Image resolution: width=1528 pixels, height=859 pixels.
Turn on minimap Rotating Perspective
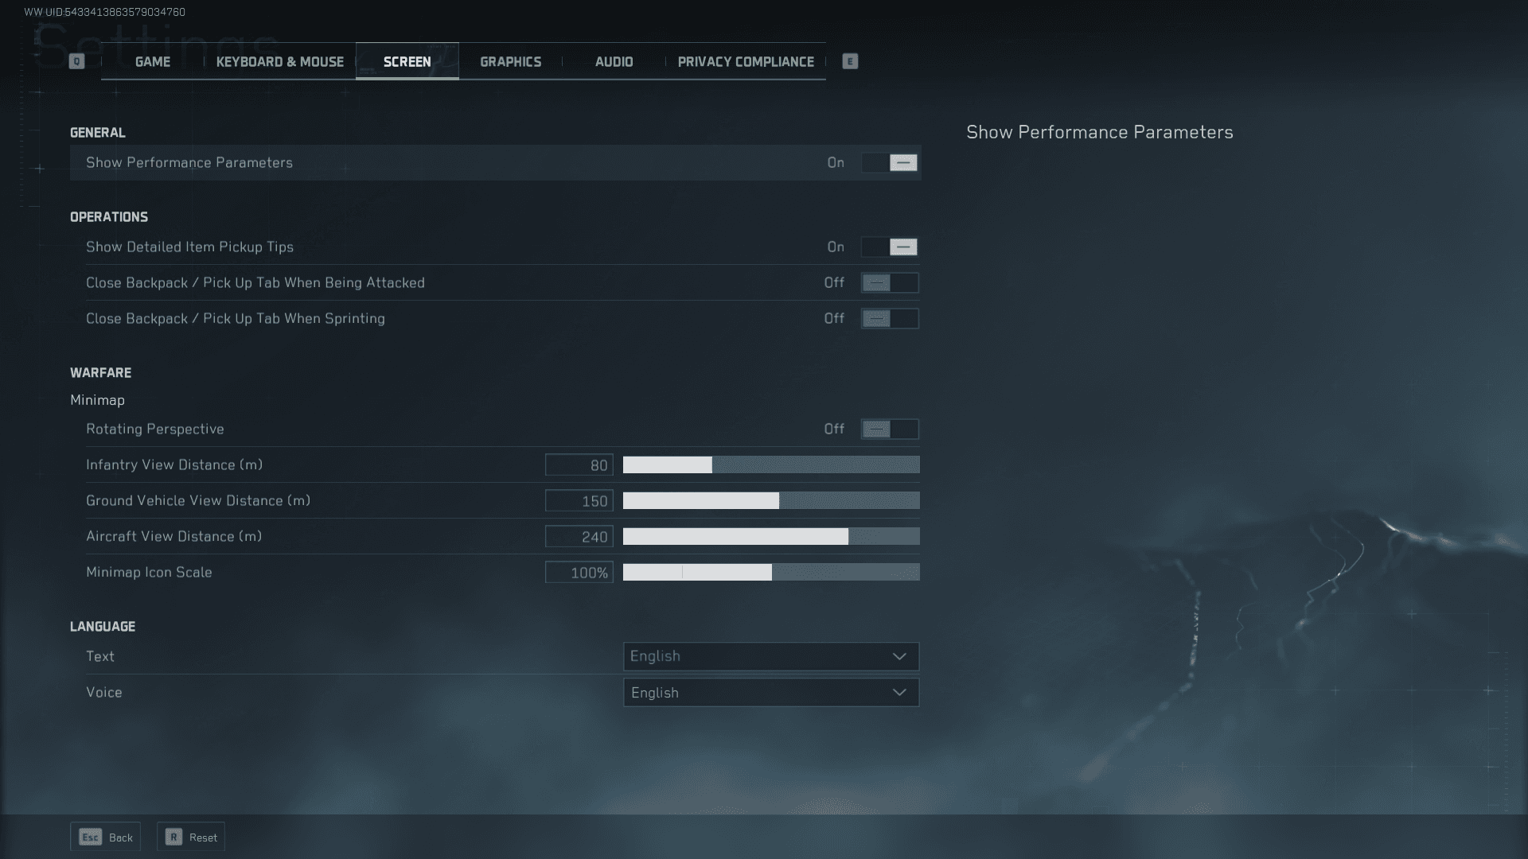point(890,429)
